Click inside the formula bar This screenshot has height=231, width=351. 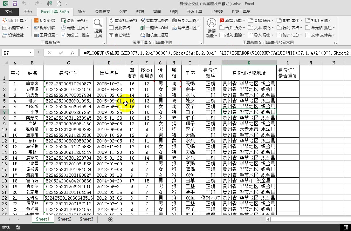pyautogui.click(x=159, y=53)
